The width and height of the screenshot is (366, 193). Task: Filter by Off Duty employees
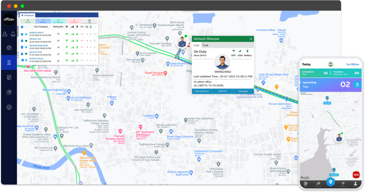pos(43,21)
